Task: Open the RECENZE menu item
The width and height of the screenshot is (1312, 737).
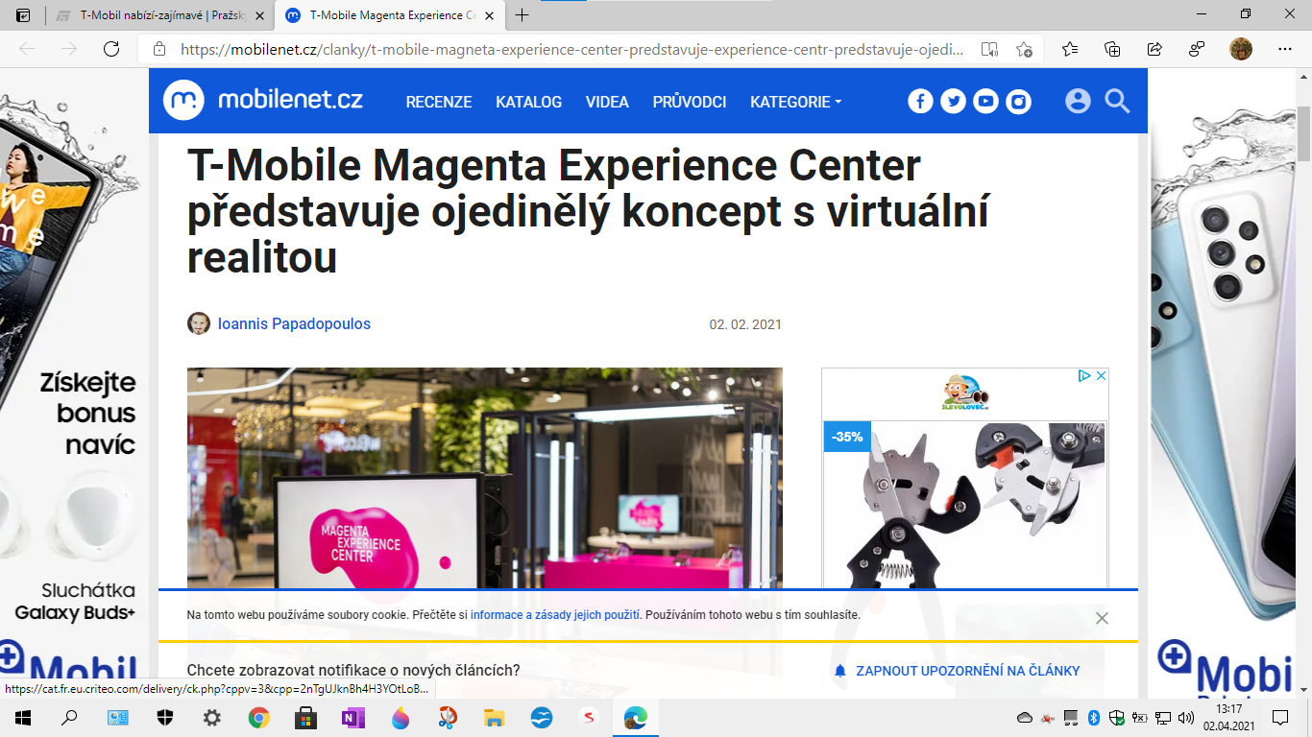Action: (438, 102)
